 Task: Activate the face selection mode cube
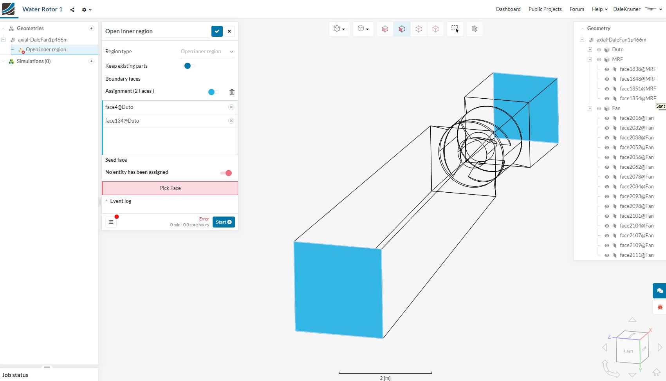pyautogui.click(x=402, y=29)
